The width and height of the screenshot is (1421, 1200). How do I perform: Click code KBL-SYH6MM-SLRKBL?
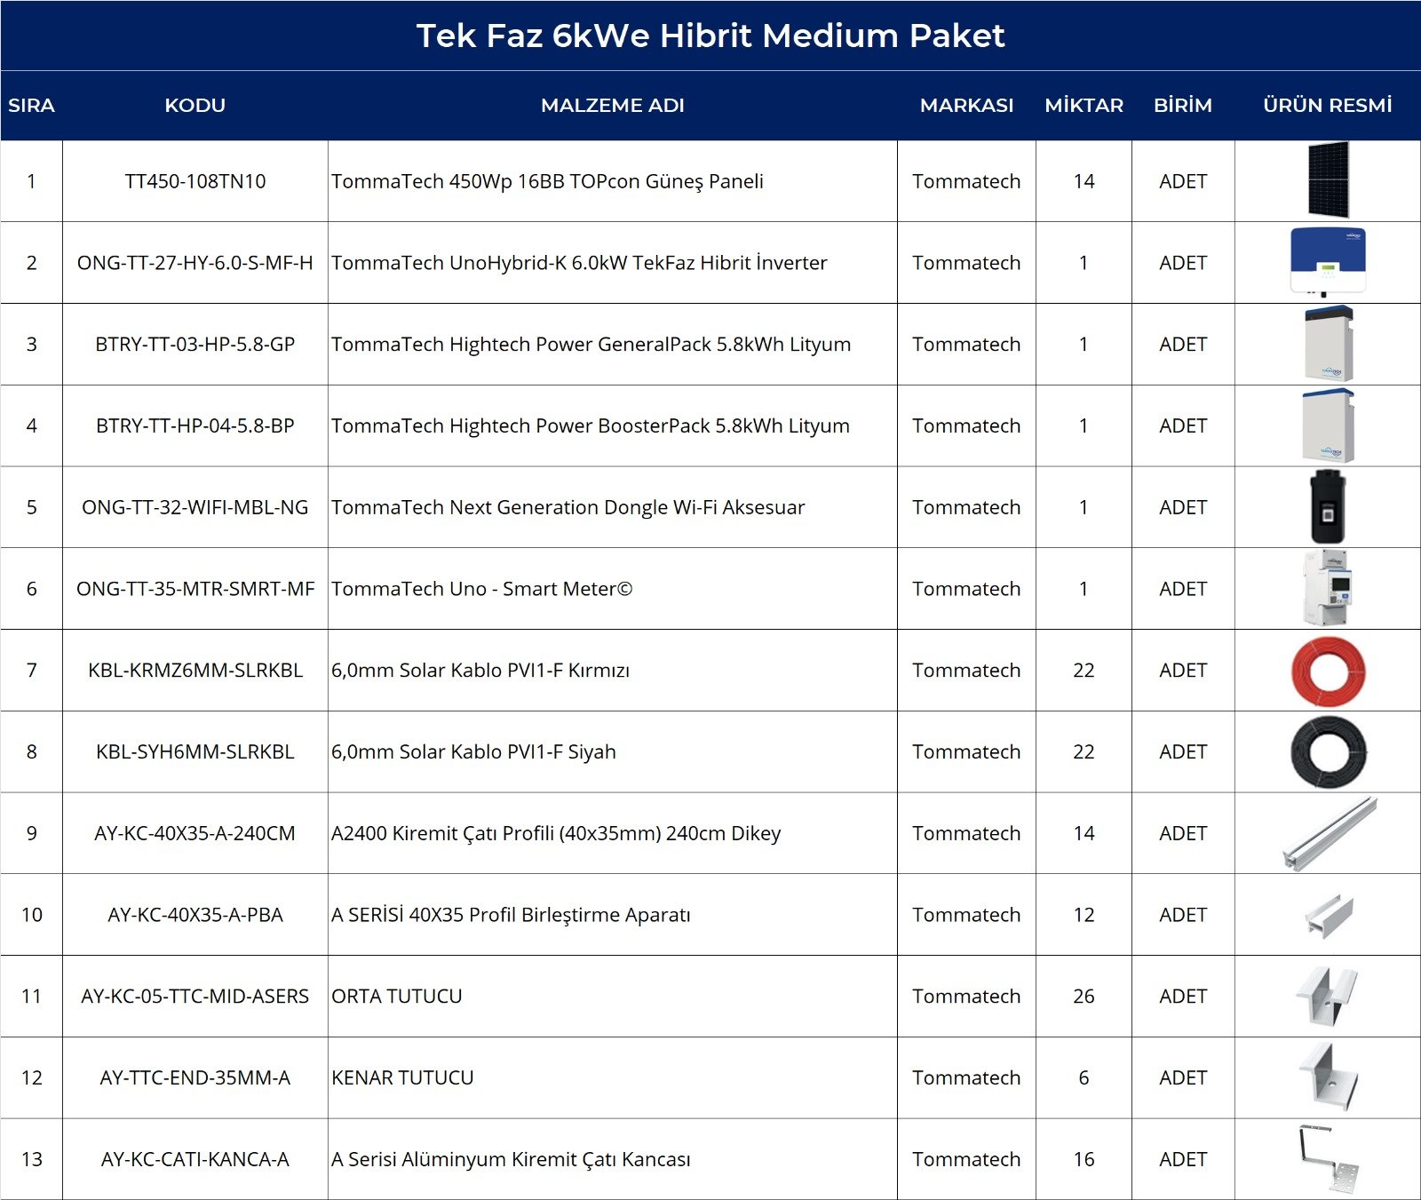(195, 751)
